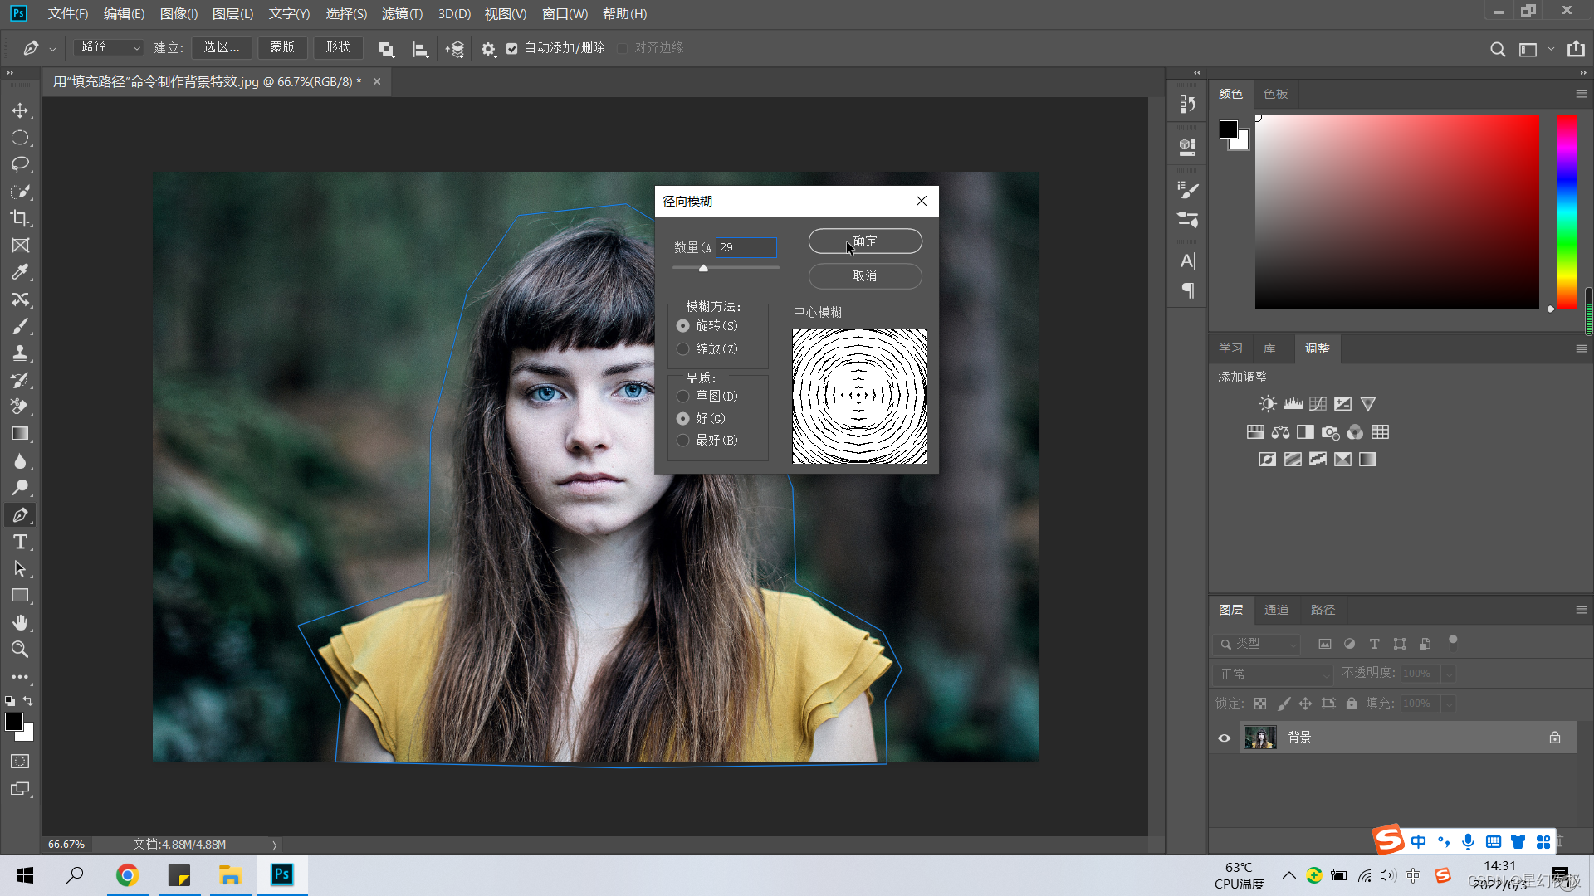Hide the 背景 layer with eye icon
1594x896 pixels.
1224,738
